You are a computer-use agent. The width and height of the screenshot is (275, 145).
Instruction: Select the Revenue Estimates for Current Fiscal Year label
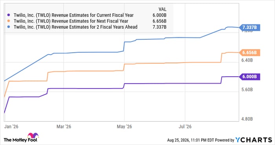click(74, 15)
